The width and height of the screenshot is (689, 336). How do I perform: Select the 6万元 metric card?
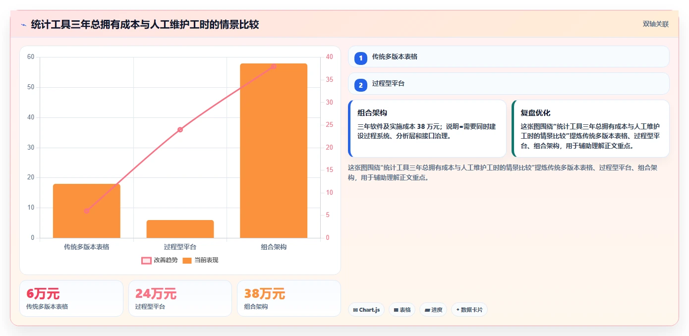pyautogui.click(x=71, y=298)
